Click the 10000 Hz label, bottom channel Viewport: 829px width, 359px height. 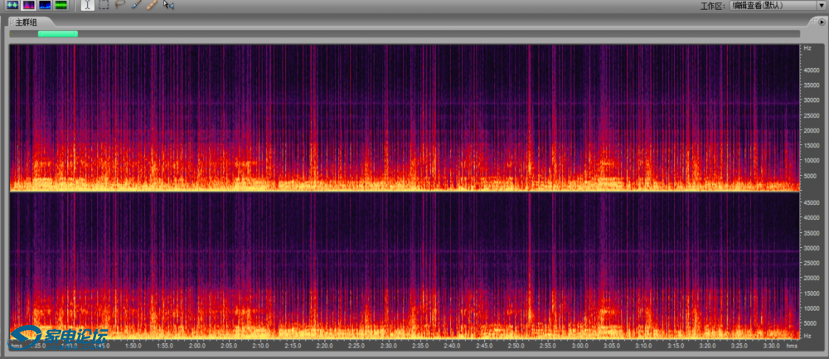coord(811,308)
